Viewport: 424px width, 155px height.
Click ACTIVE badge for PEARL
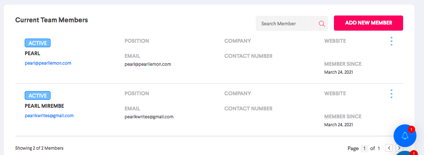point(38,43)
